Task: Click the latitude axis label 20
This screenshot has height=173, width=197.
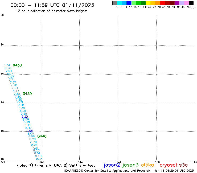Action: tap(2, 15)
